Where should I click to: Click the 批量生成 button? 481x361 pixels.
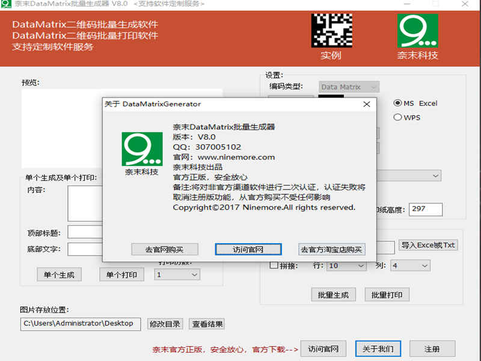point(334,295)
